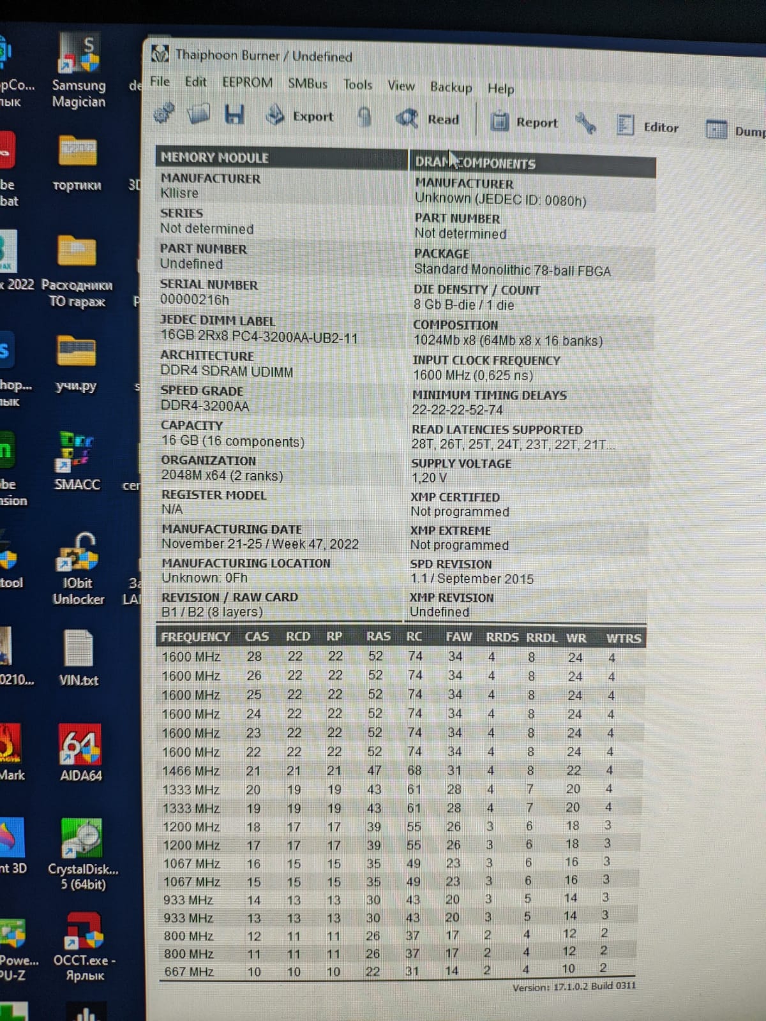766x1021 pixels.
Task: Select Standard Monolithic 78-ball FBGA value
Action: [513, 271]
